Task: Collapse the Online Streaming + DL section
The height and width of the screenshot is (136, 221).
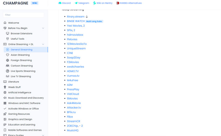Action: 43,44
